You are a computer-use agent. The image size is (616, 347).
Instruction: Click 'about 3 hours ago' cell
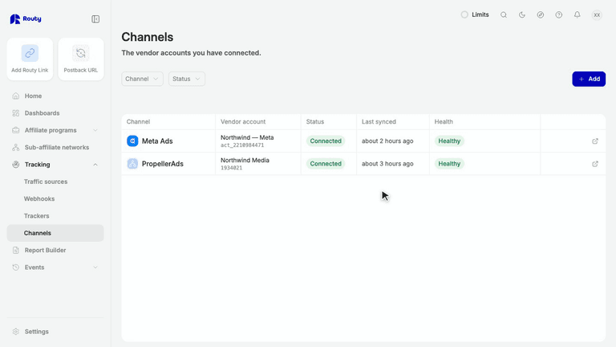click(x=387, y=164)
